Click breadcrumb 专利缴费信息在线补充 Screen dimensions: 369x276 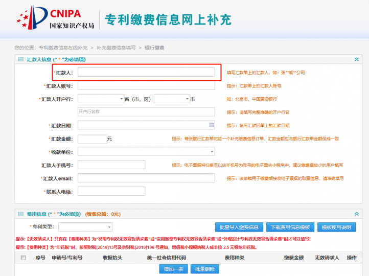click(63, 48)
